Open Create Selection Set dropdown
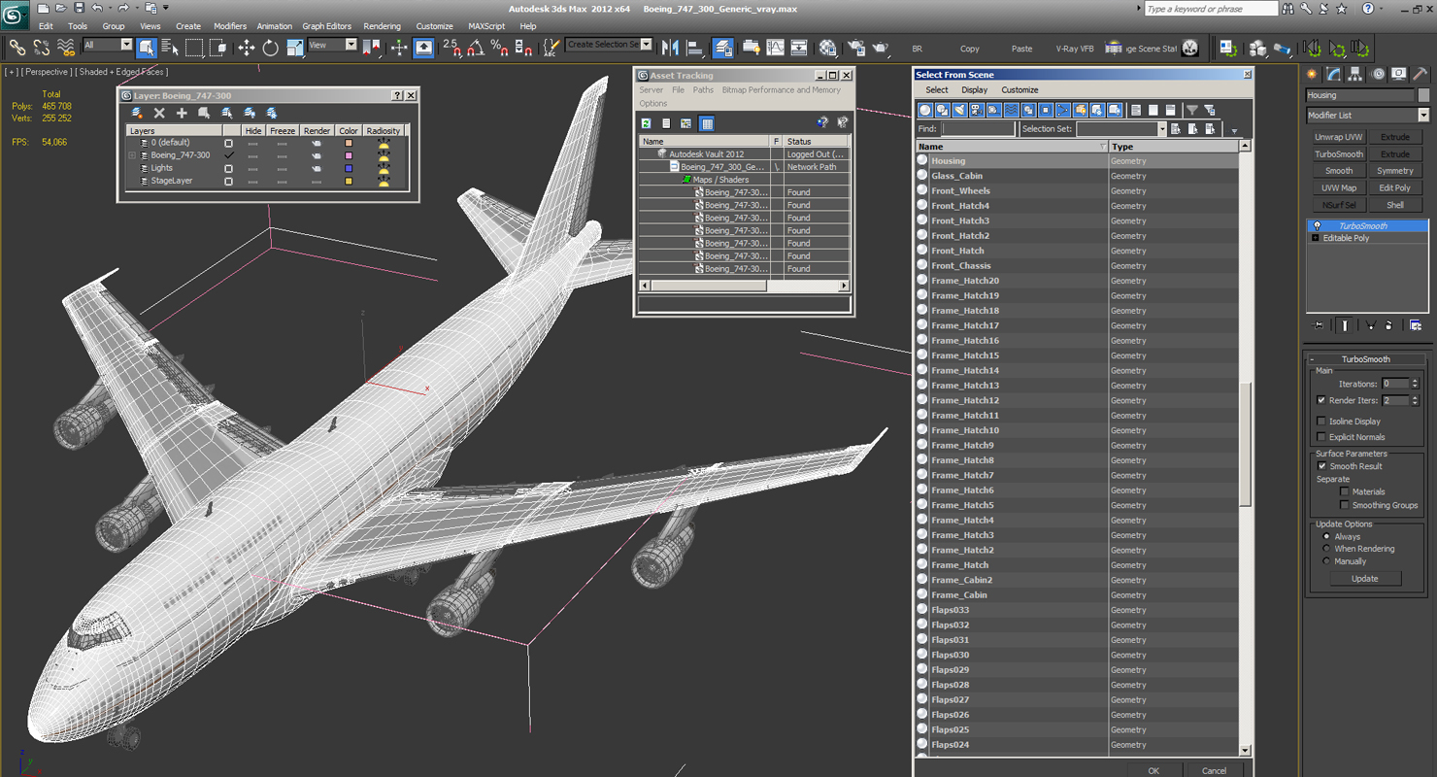The image size is (1437, 777). point(647,45)
